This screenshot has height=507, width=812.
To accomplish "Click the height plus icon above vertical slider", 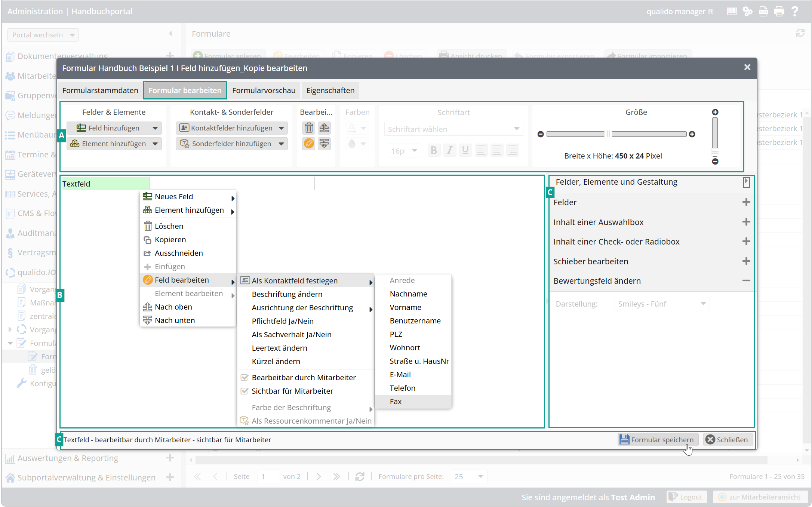I will [x=715, y=112].
